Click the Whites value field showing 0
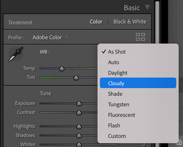This screenshot has height=147, width=183. (x=143, y=145)
